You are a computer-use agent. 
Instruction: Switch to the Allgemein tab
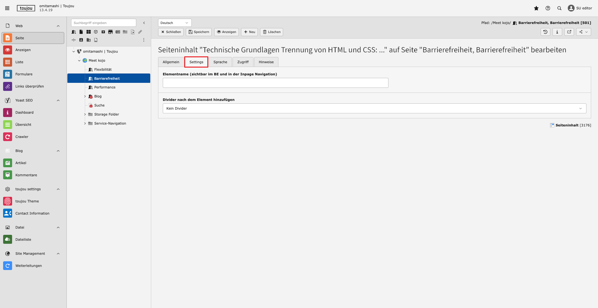pyautogui.click(x=171, y=62)
